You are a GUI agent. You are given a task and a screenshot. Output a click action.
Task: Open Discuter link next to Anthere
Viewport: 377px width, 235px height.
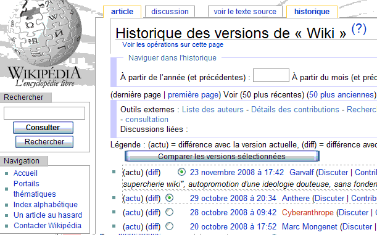point(329,199)
